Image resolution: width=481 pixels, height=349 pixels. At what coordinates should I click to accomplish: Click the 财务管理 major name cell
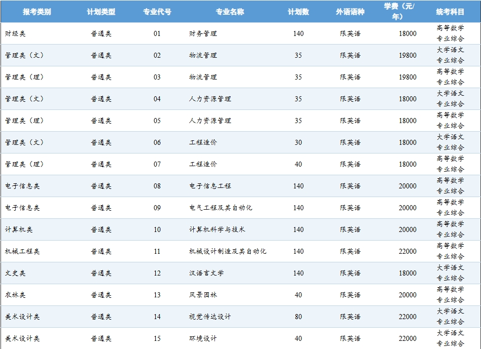point(203,33)
